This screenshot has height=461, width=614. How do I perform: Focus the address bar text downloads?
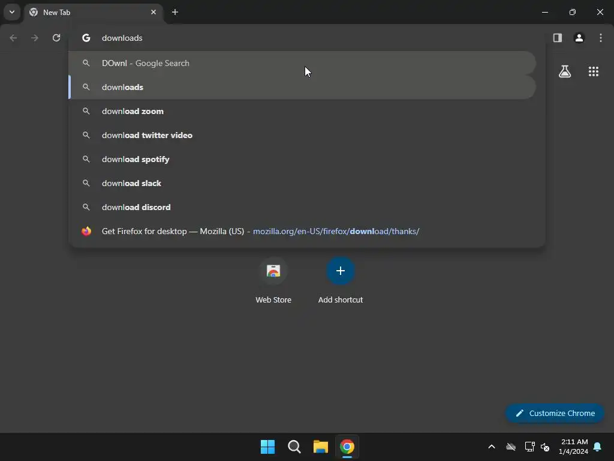click(122, 38)
